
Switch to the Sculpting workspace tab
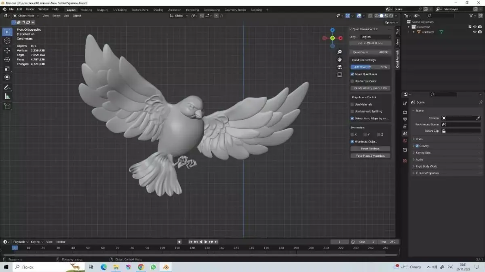pos(103,10)
